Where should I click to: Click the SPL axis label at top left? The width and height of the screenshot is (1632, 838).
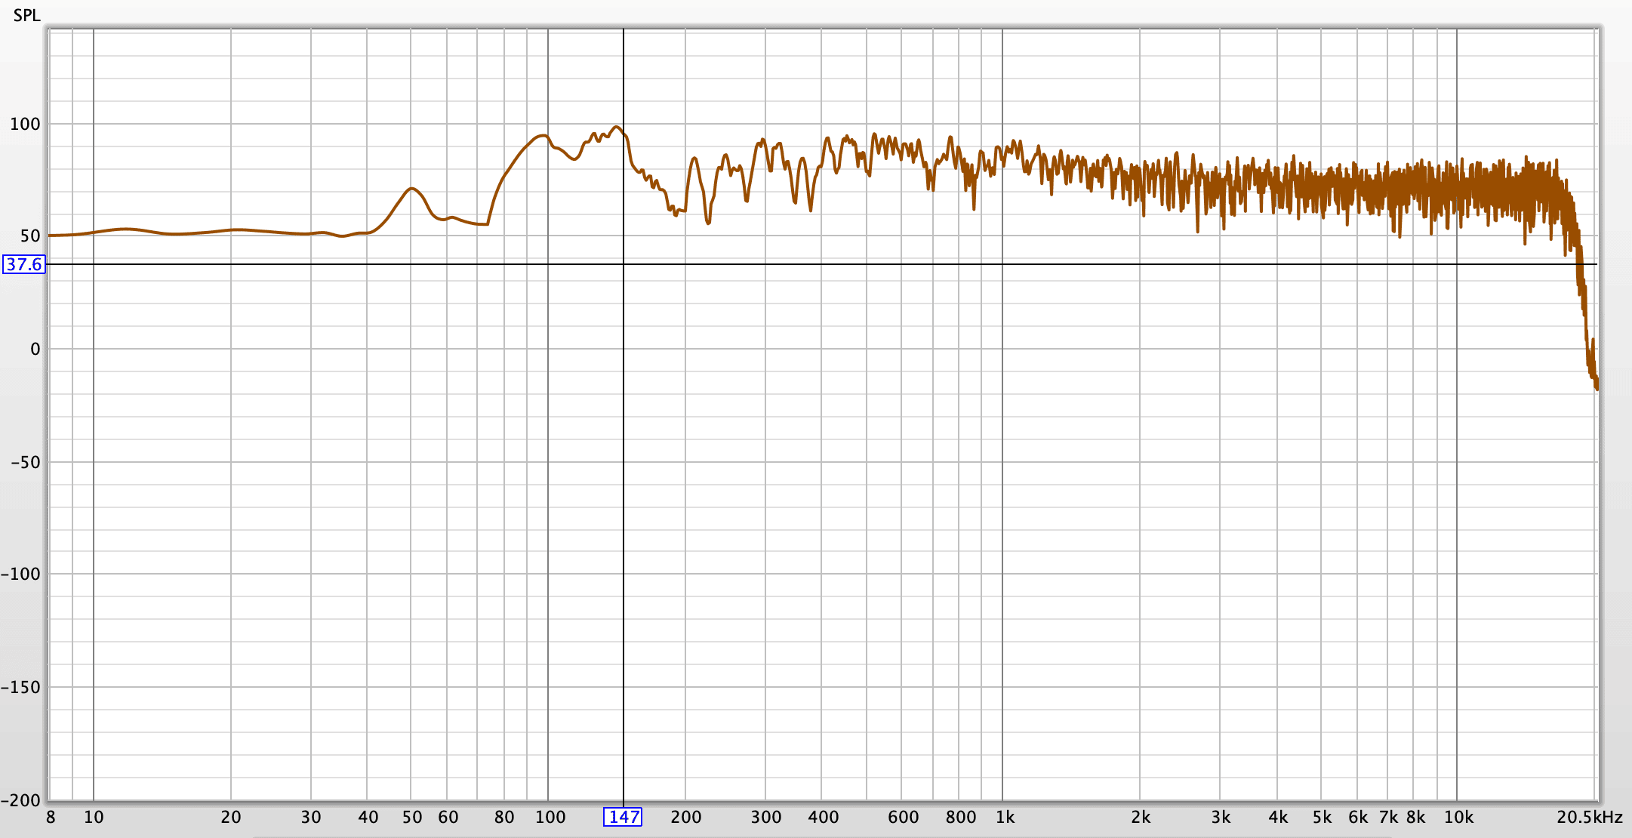[26, 15]
